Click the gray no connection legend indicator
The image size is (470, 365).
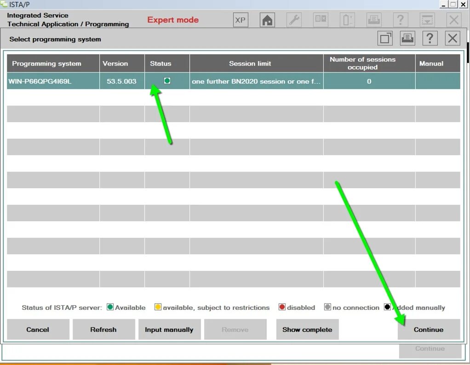click(x=327, y=307)
